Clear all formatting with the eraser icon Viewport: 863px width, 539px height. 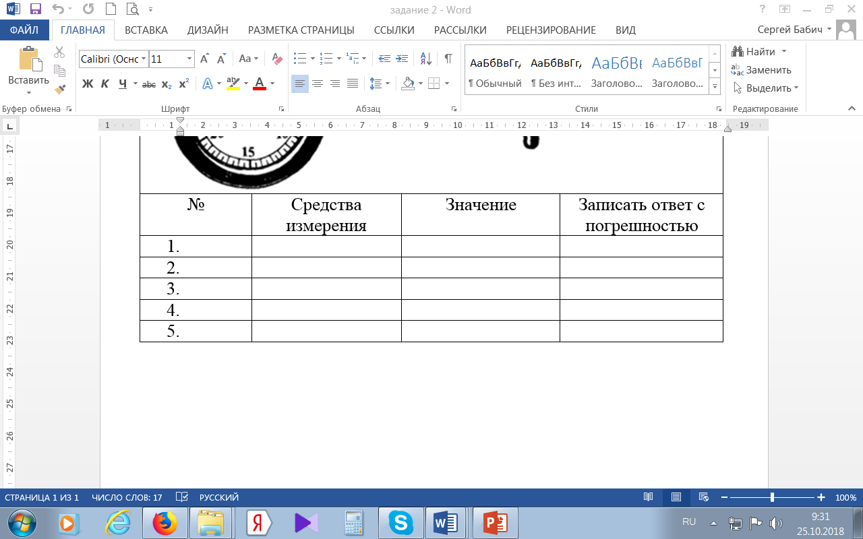[x=276, y=59]
